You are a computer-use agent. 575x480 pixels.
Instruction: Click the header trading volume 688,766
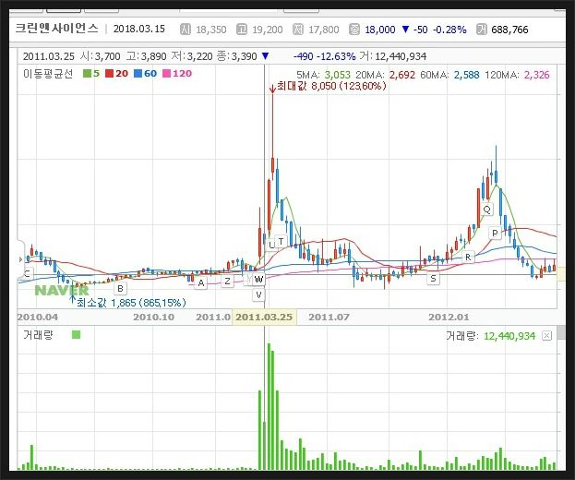point(509,30)
